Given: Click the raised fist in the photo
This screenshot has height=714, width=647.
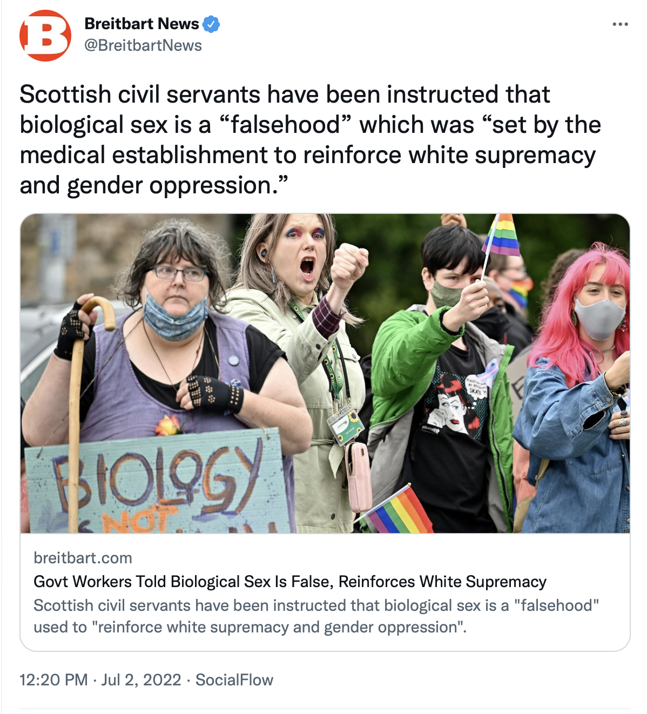Looking at the screenshot, I should click(x=348, y=266).
